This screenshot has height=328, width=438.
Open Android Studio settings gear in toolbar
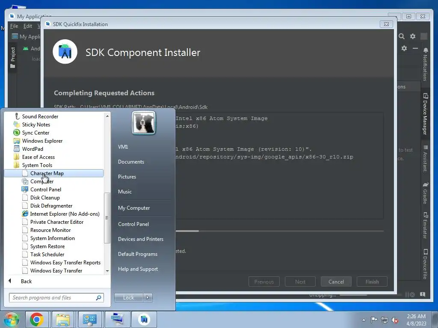413,36
